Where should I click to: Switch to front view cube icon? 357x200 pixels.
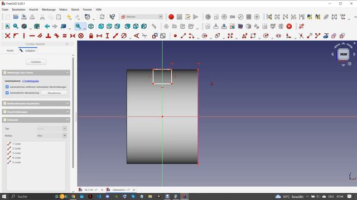click(101, 26)
